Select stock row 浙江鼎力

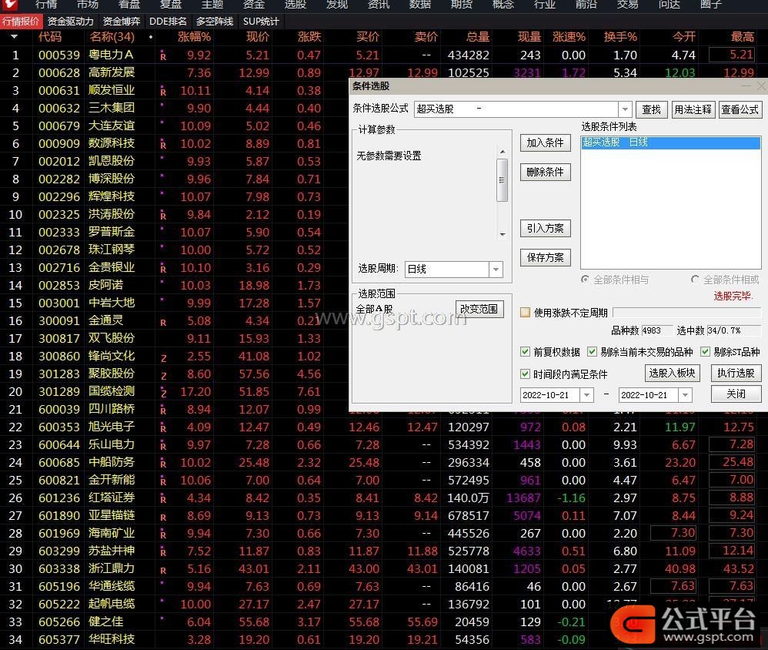[384, 568]
